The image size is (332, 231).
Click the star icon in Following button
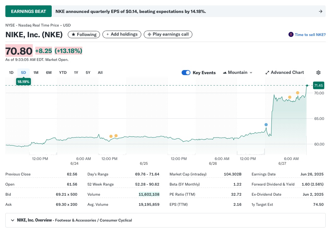(x=73, y=34)
